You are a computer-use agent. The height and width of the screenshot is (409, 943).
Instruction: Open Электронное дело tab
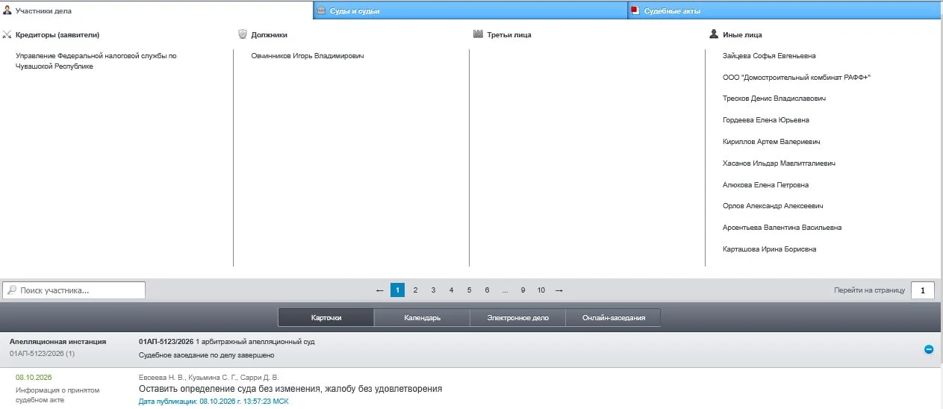517,318
